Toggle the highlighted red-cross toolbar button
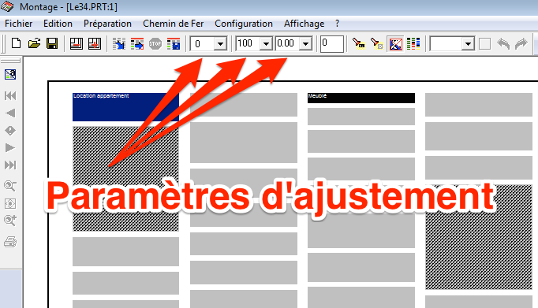Viewport: 538px width, 308px height. (395, 44)
